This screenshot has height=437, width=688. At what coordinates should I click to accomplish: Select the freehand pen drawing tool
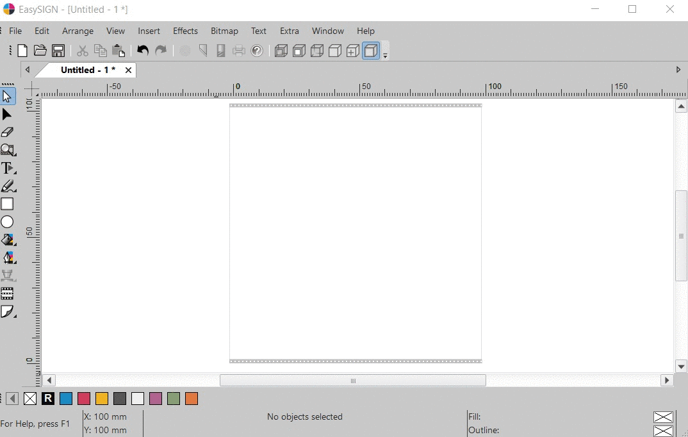tap(8, 186)
